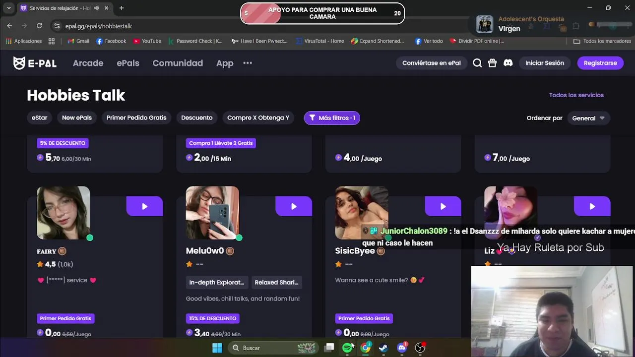Open the gift box rewards icon
This screenshot has height=357, width=635.
[x=492, y=63]
